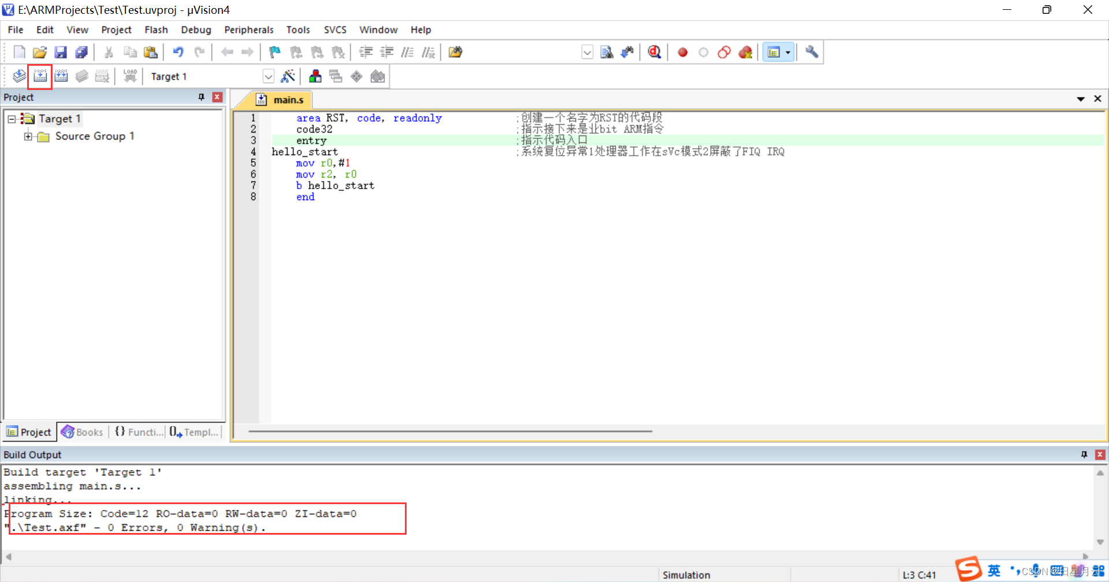The image size is (1109, 582).
Task: Open the File menu
Action: pyautogui.click(x=16, y=30)
